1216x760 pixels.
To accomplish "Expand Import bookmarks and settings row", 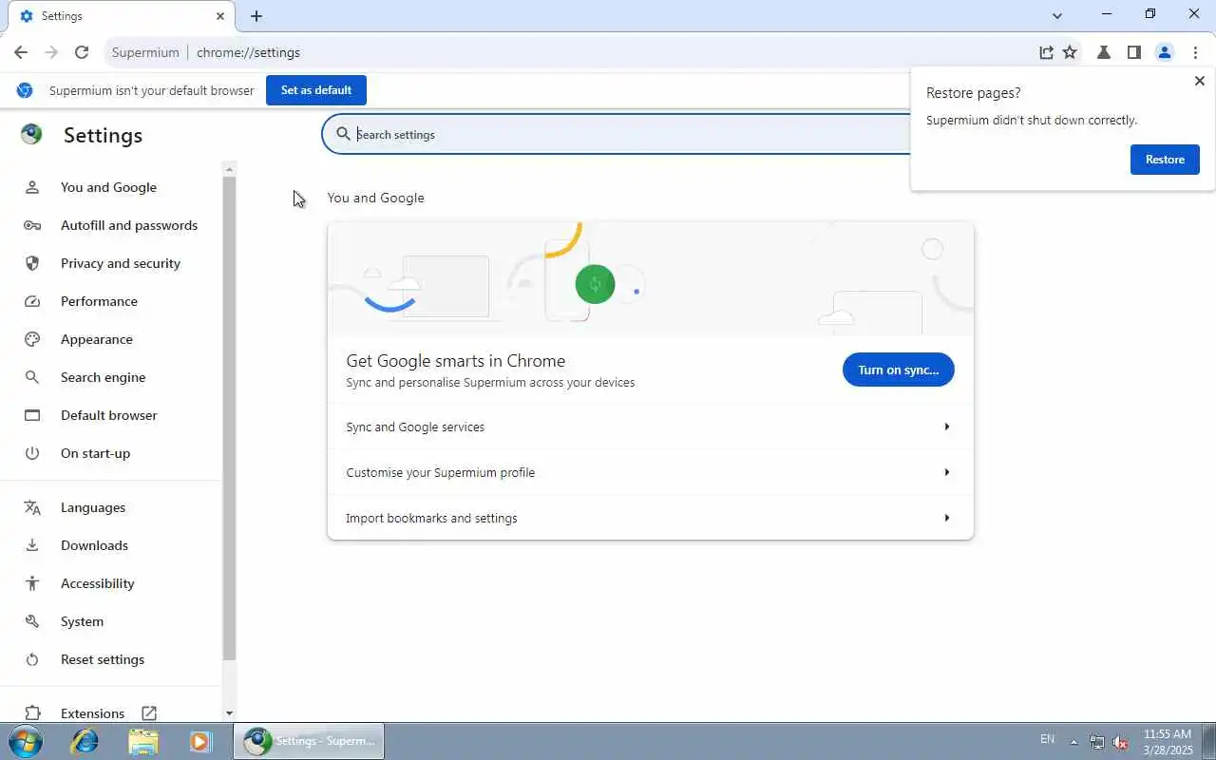I will (x=650, y=518).
